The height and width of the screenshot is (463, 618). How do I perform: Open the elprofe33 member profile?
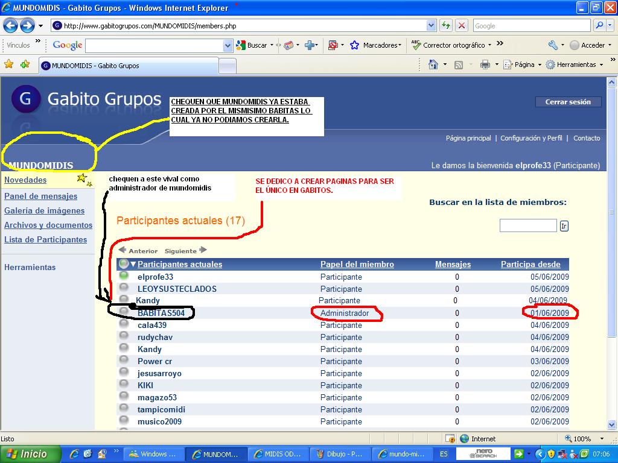(155, 277)
